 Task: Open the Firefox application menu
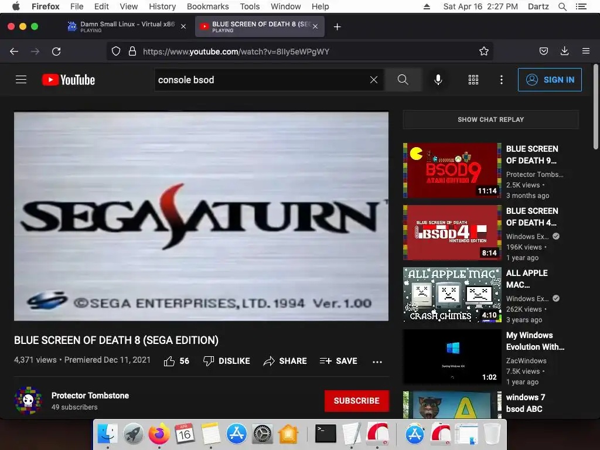point(586,52)
